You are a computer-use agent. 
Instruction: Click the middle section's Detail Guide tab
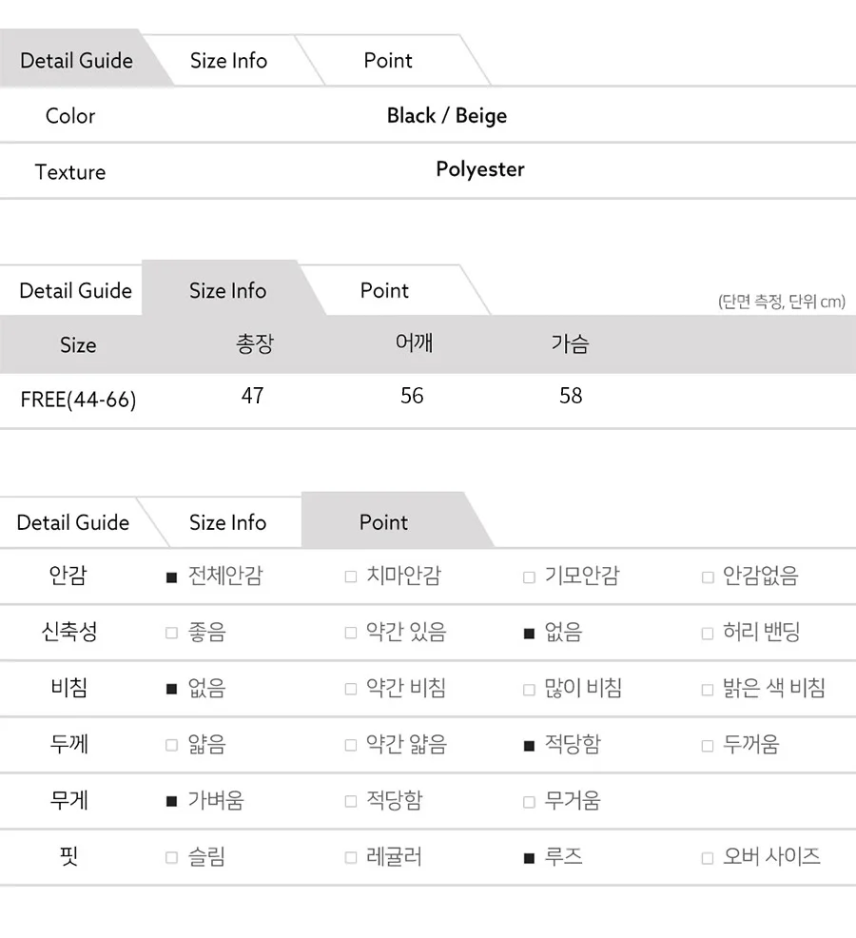[75, 291]
